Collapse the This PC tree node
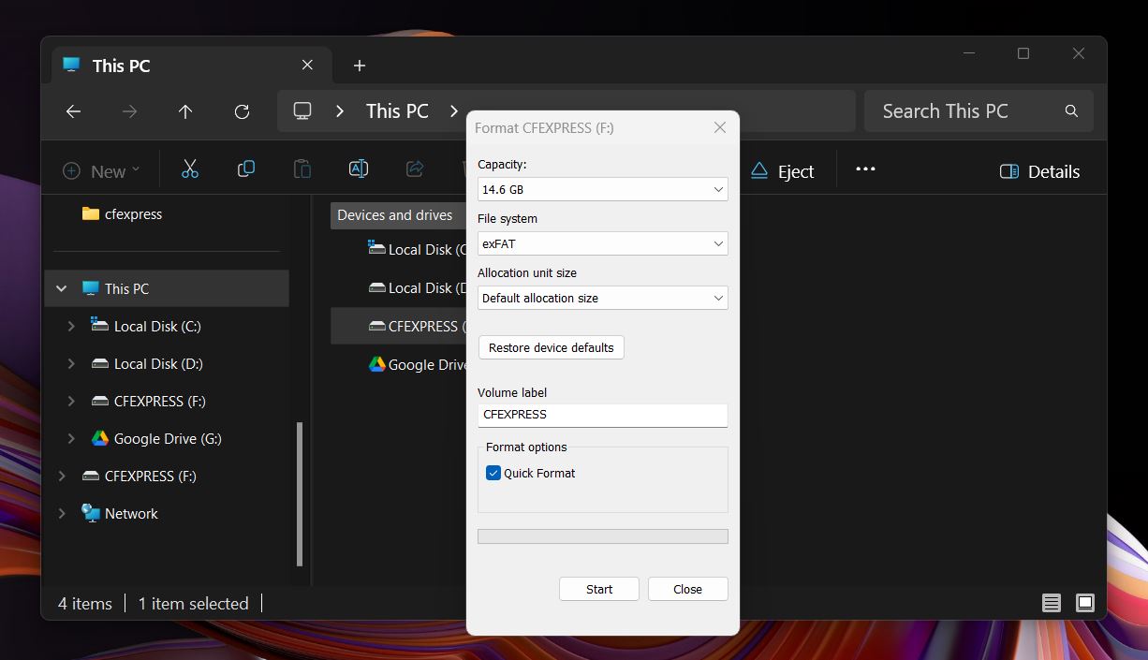This screenshot has height=660, width=1148. 62,288
